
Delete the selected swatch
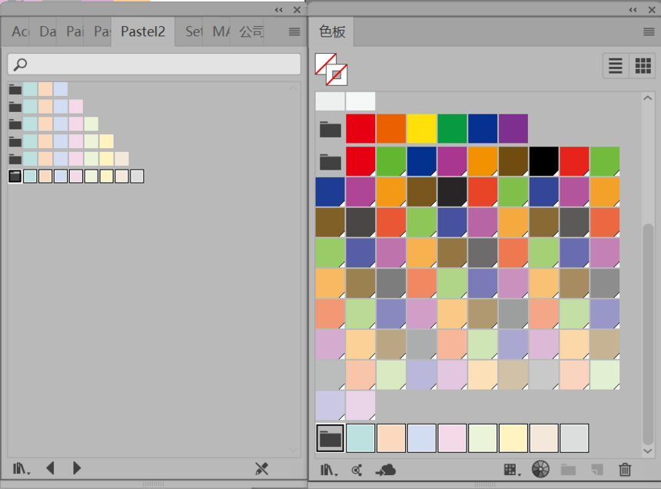pyautogui.click(x=625, y=469)
